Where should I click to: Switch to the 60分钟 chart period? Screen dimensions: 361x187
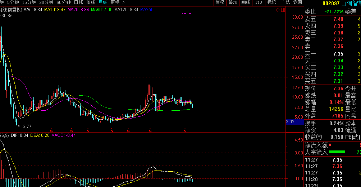click(64, 3)
